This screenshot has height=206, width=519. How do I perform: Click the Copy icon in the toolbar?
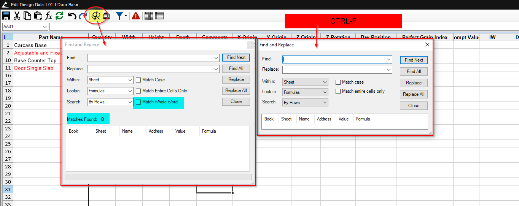[x=27, y=16]
